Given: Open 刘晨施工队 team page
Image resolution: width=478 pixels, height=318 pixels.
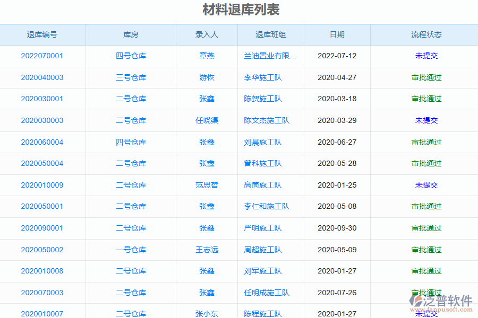Looking at the screenshot, I should click(x=262, y=142).
